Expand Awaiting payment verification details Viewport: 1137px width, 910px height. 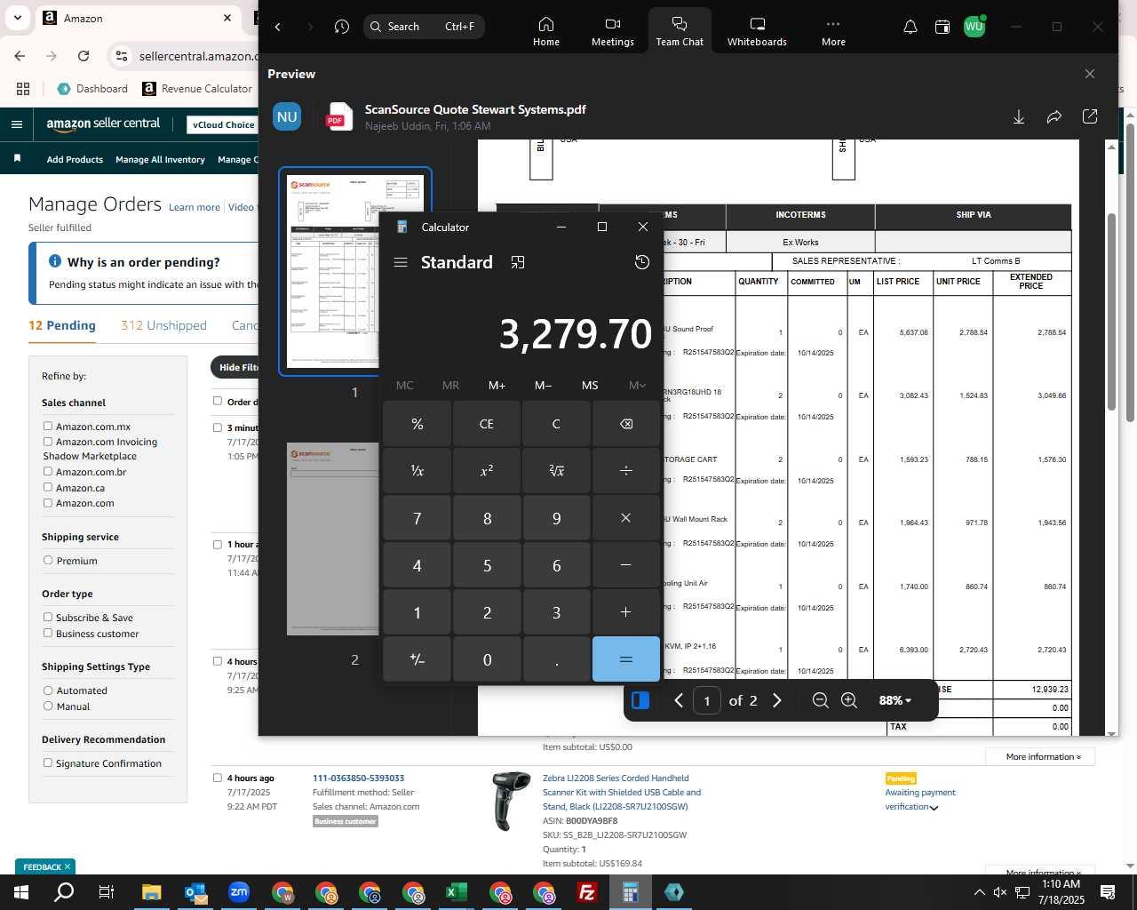tap(934, 808)
